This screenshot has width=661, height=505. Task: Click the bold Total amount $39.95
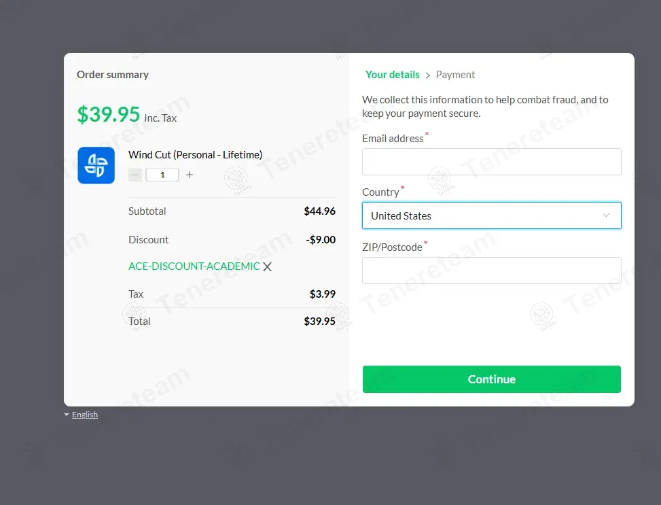[x=319, y=321]
